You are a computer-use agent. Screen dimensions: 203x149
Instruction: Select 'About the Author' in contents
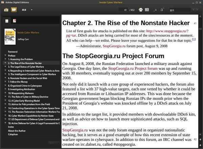click(17, 130)
